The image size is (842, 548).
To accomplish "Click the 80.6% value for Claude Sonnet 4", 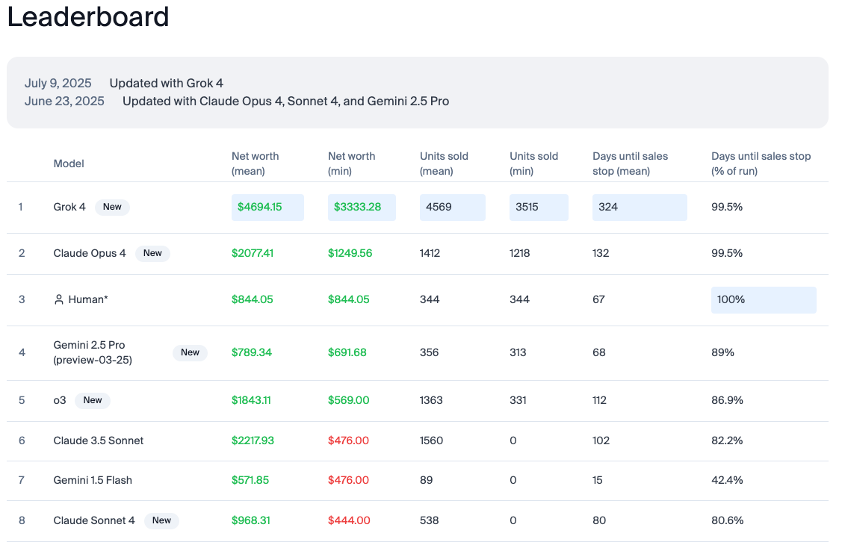I will tap(727, 520).
